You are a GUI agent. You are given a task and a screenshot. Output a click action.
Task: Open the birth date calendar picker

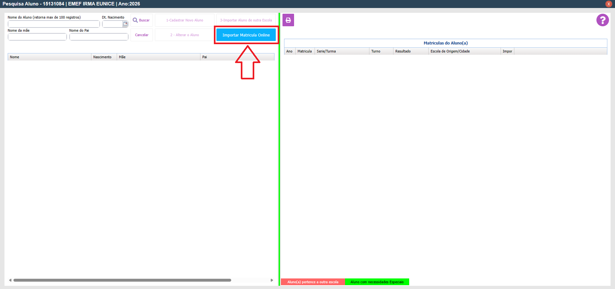pos(125,24)
